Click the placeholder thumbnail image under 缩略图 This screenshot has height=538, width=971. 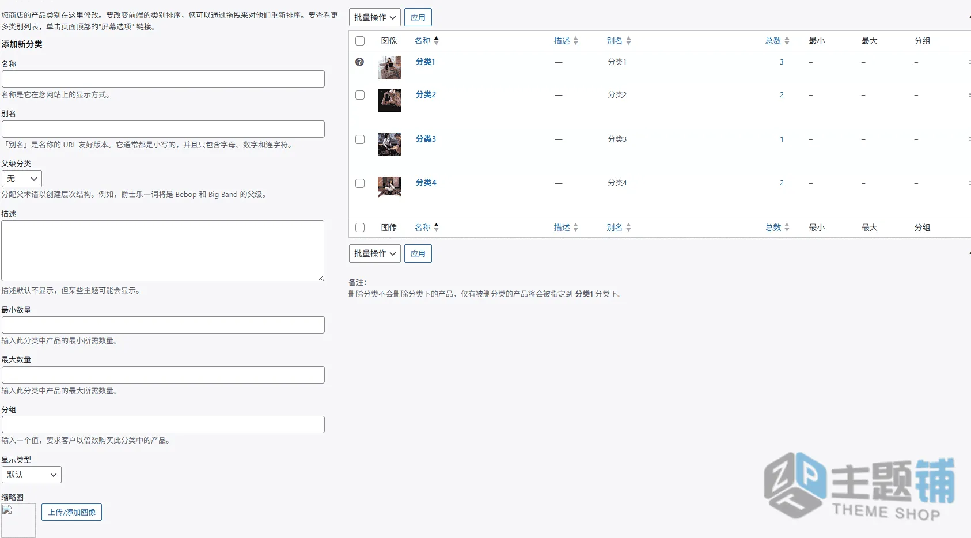[x=18, y=521]
